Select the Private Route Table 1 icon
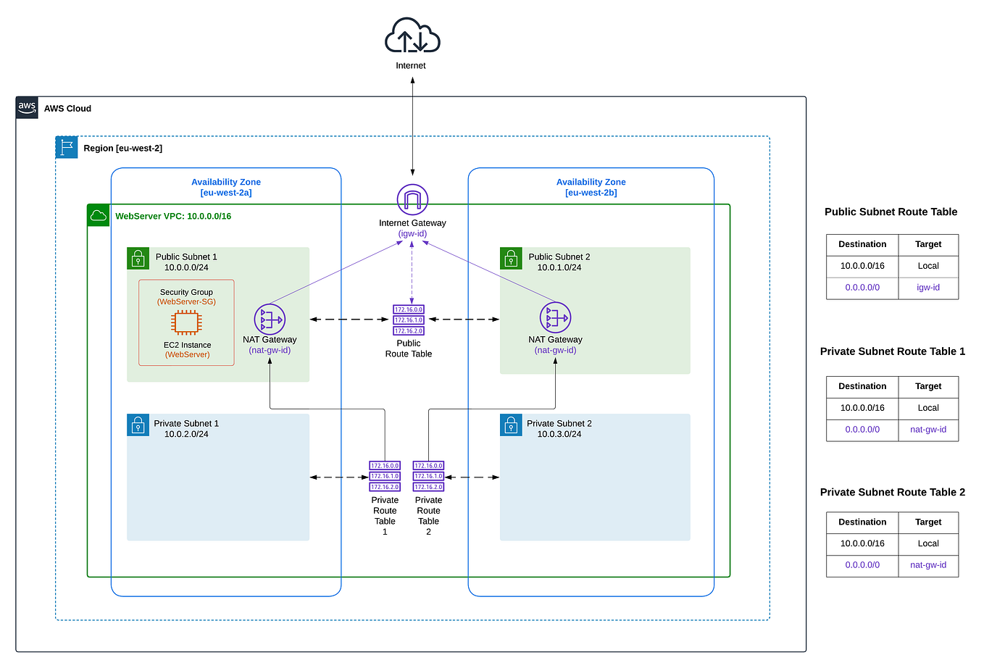This screenshot has height=668, width=984. (x=384, y=476)
